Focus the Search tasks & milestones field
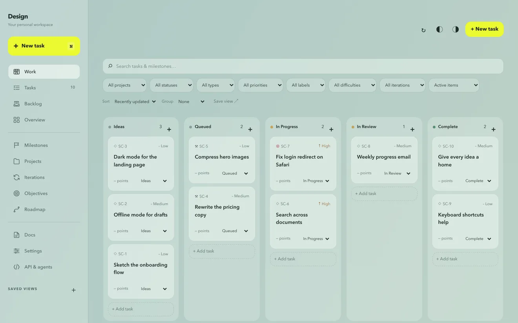 pos(303,66)
